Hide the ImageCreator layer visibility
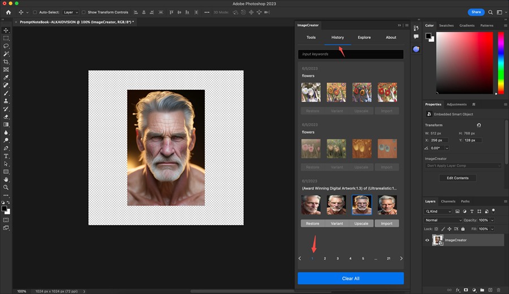The image size is (509, 294). click(427, 240)
